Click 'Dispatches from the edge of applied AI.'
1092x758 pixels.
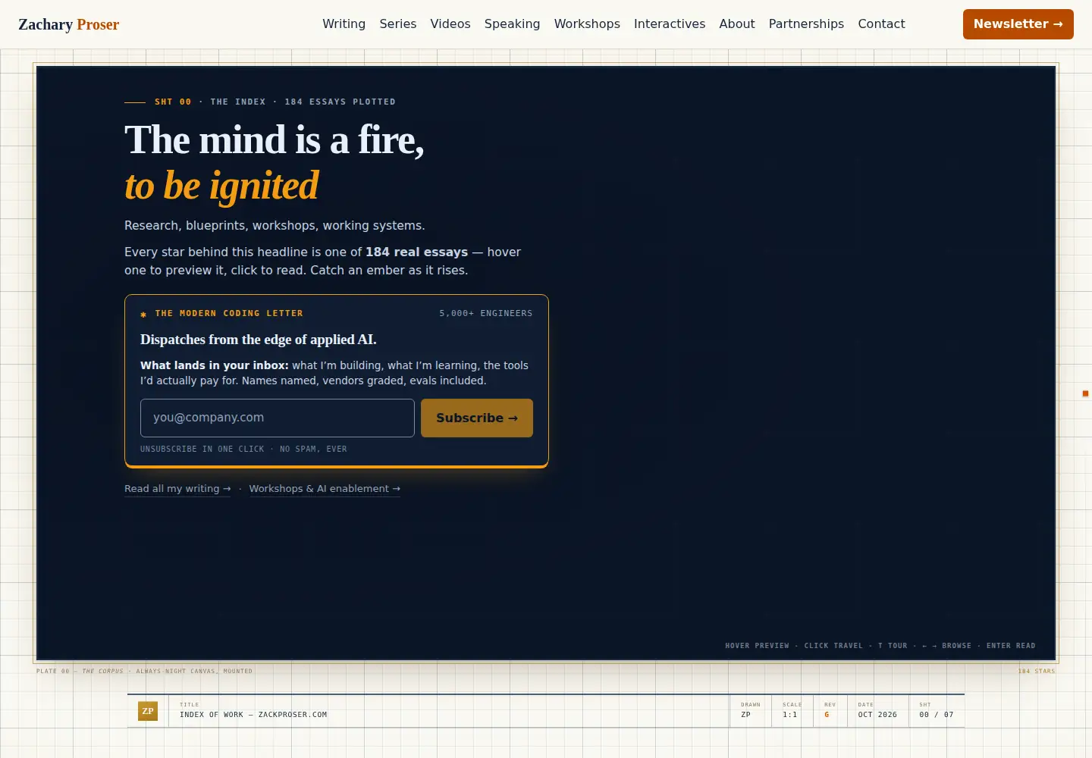pyautogui.click(x=259, y=340)
